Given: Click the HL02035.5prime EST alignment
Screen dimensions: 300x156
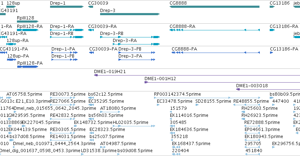Looking at the screenshot, I should [134, 126].
